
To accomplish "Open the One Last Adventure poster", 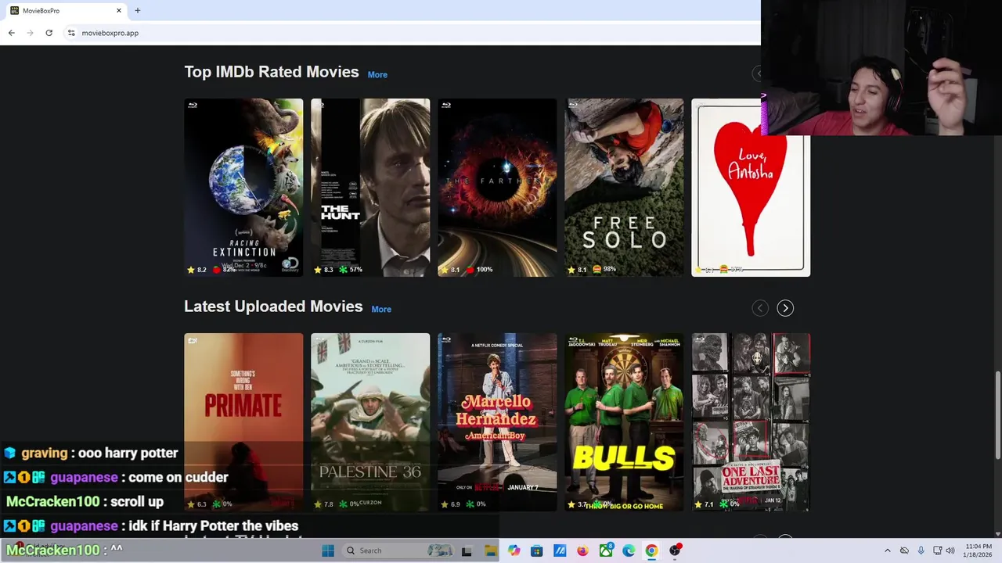I will 751,422.
